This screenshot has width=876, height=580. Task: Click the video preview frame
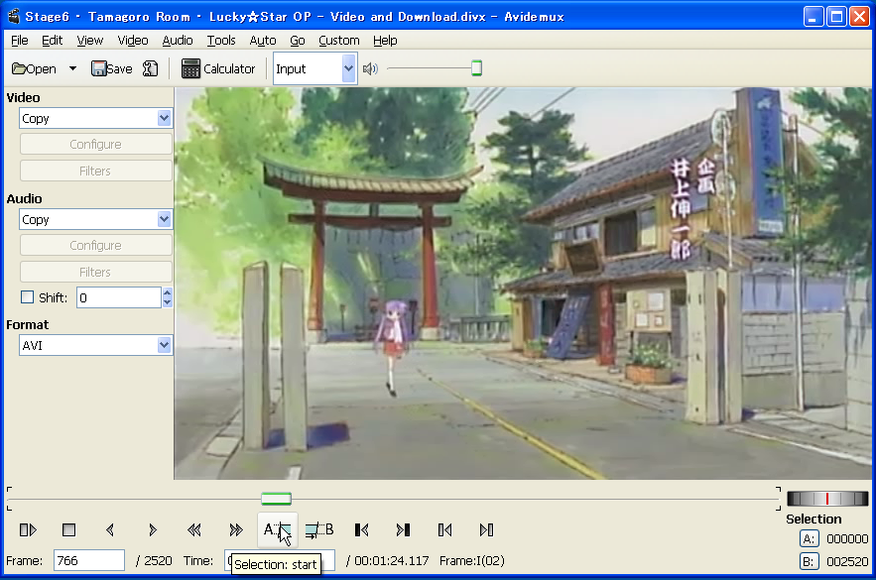point(523,283)
